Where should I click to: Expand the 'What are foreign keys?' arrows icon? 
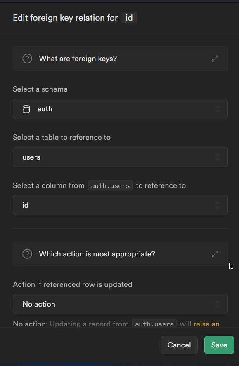coord(215,59)
